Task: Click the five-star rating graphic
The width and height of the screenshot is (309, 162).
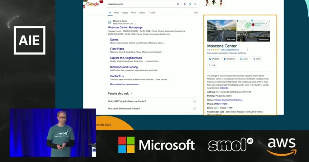Action: pyautogui.click(x=215, y=50)
